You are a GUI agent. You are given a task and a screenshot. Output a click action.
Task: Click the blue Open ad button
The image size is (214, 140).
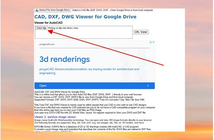point(95,86)
